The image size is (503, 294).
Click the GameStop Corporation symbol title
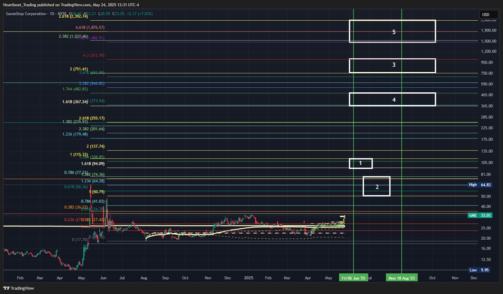click(x=26, y=14)
